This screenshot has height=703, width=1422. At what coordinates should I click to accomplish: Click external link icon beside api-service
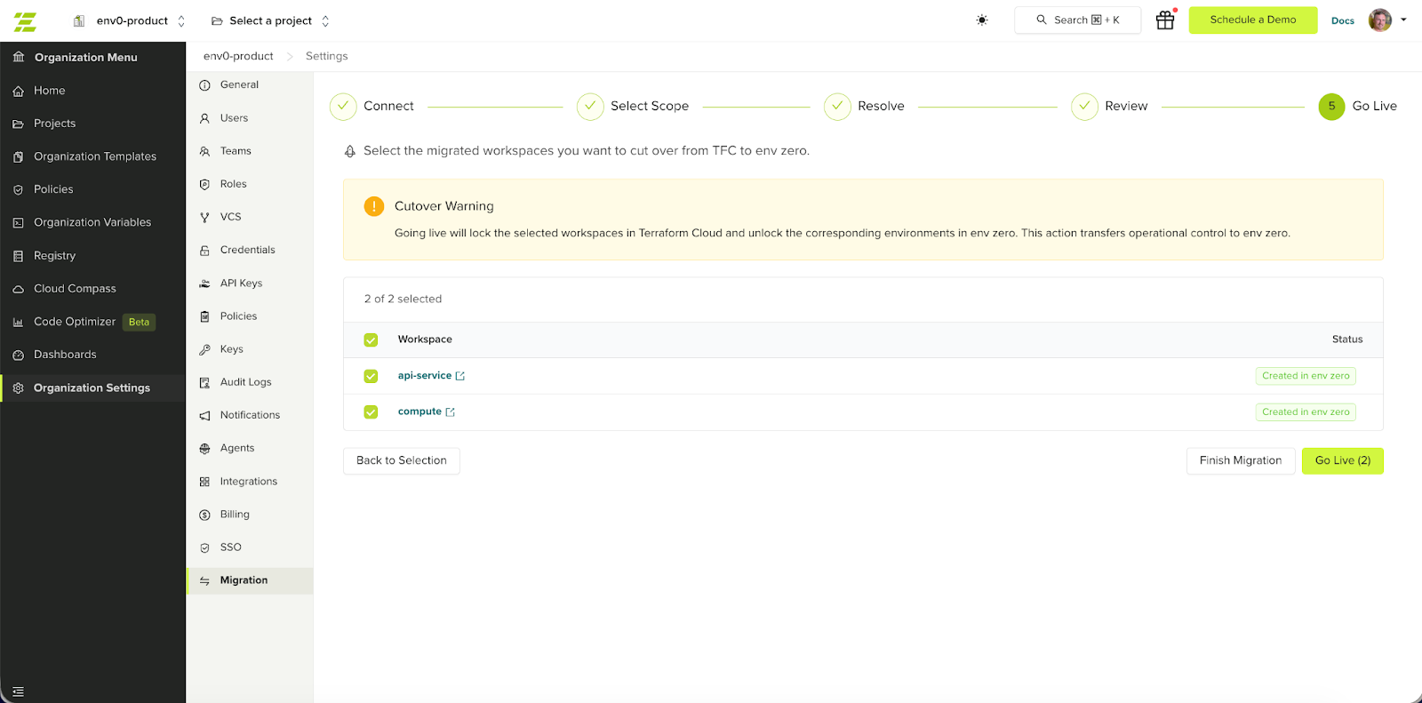[460, 376]
